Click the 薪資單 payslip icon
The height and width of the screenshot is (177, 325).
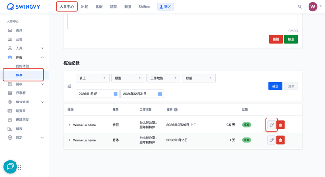[x=10, y=111]
